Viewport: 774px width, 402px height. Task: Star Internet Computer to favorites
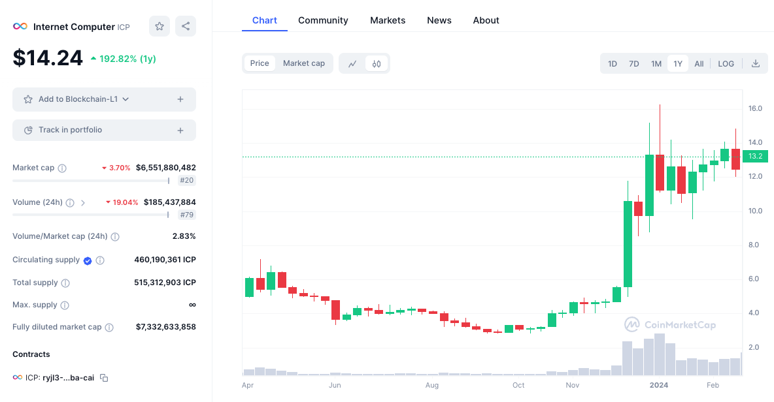tap(160, 26)
